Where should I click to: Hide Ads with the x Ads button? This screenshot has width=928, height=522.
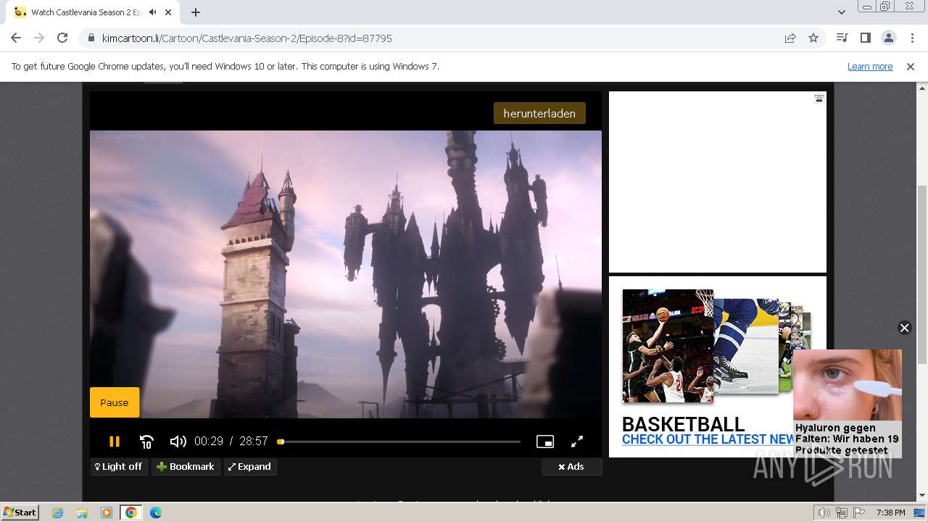[571, 467]
